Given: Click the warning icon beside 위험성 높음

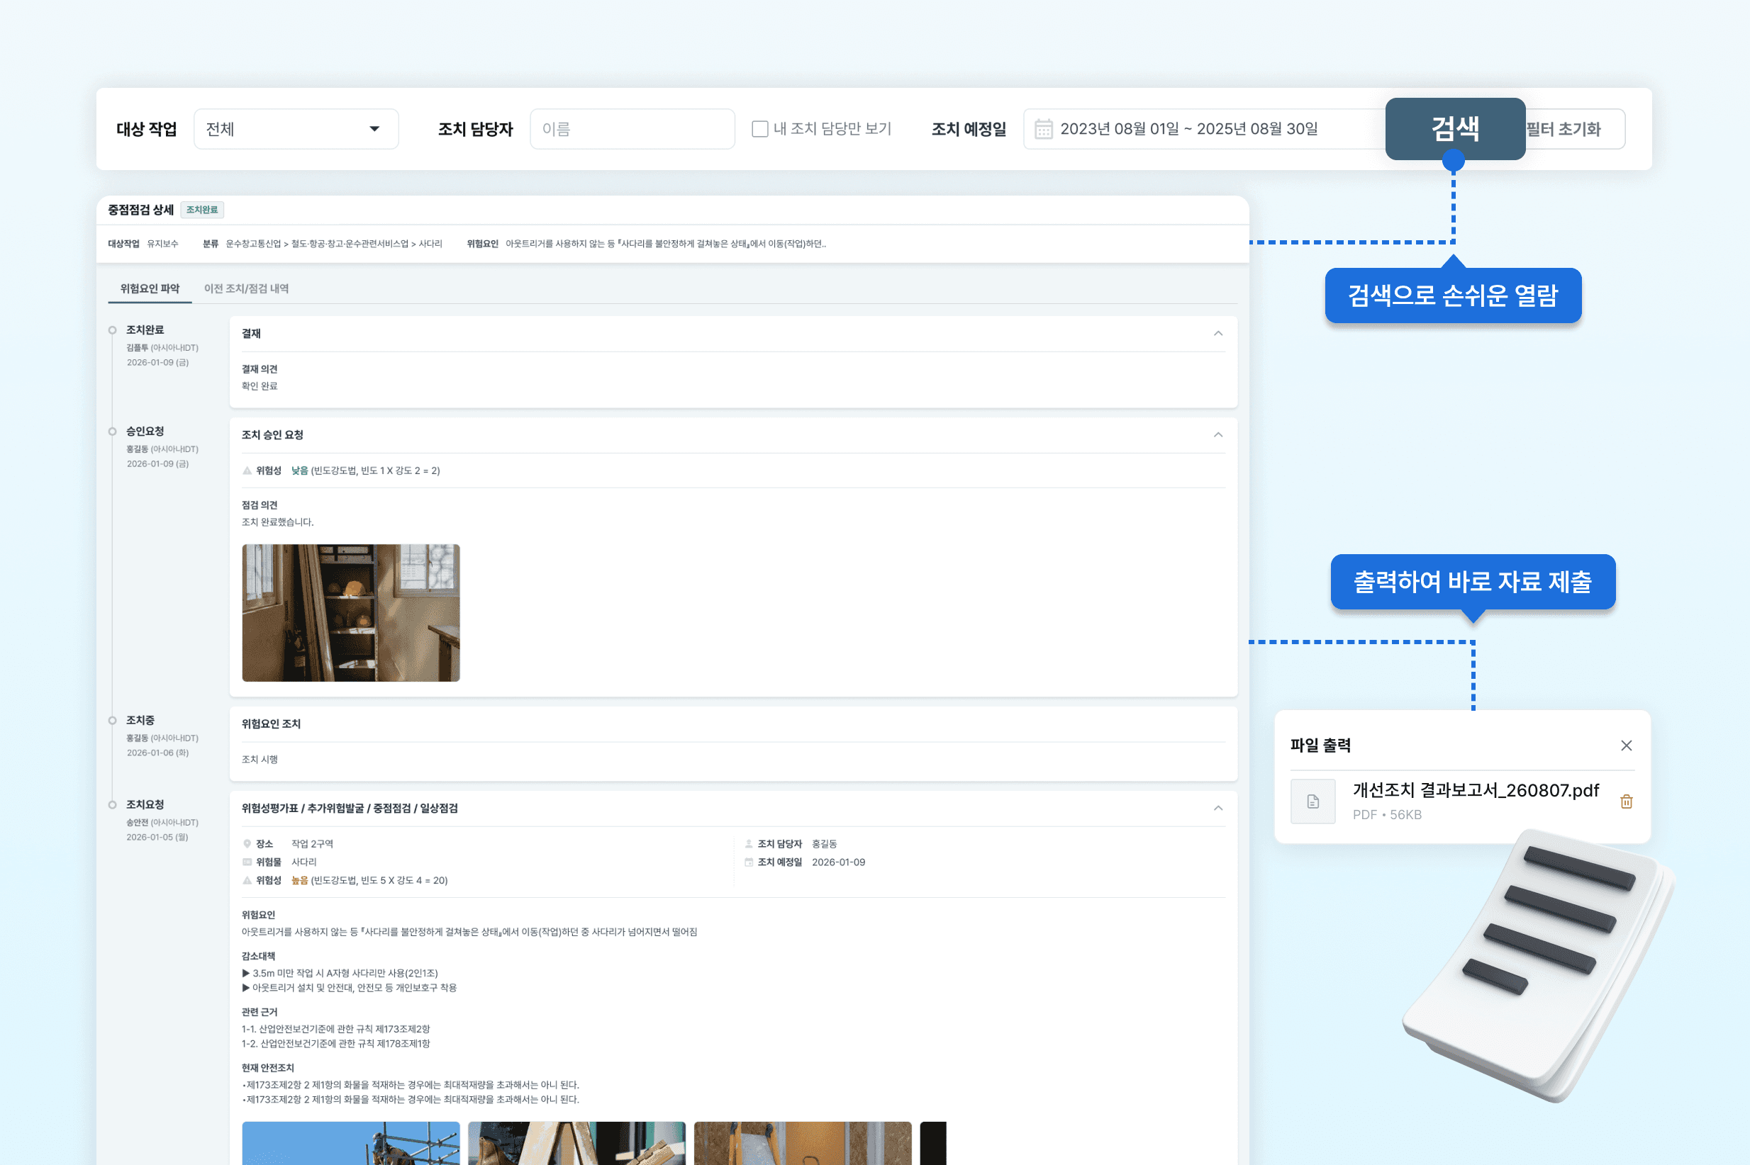Looking at the screenshot, I should click(247, 880).
